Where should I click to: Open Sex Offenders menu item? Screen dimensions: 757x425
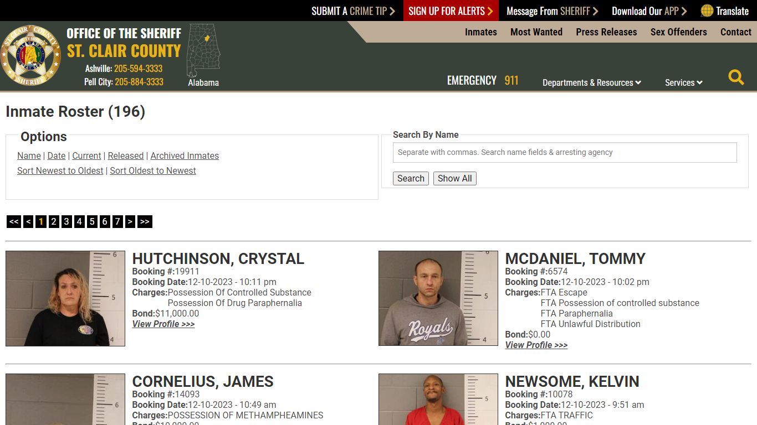[678, 32]
